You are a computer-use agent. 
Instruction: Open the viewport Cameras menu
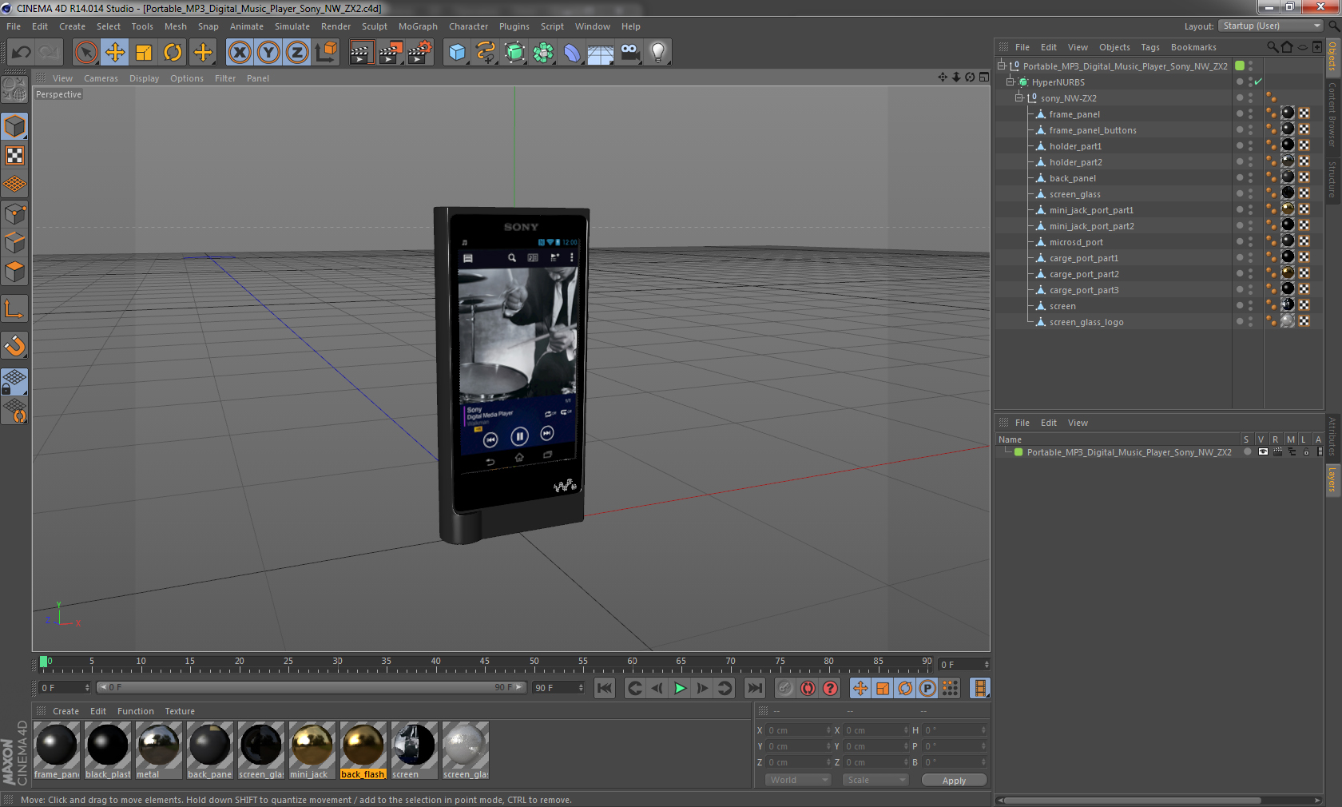coord(101,78)
